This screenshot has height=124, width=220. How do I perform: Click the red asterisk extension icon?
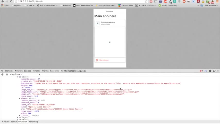click(x=198, y=1)
